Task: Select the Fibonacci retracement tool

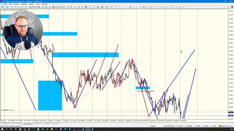Action: (134, 7)
